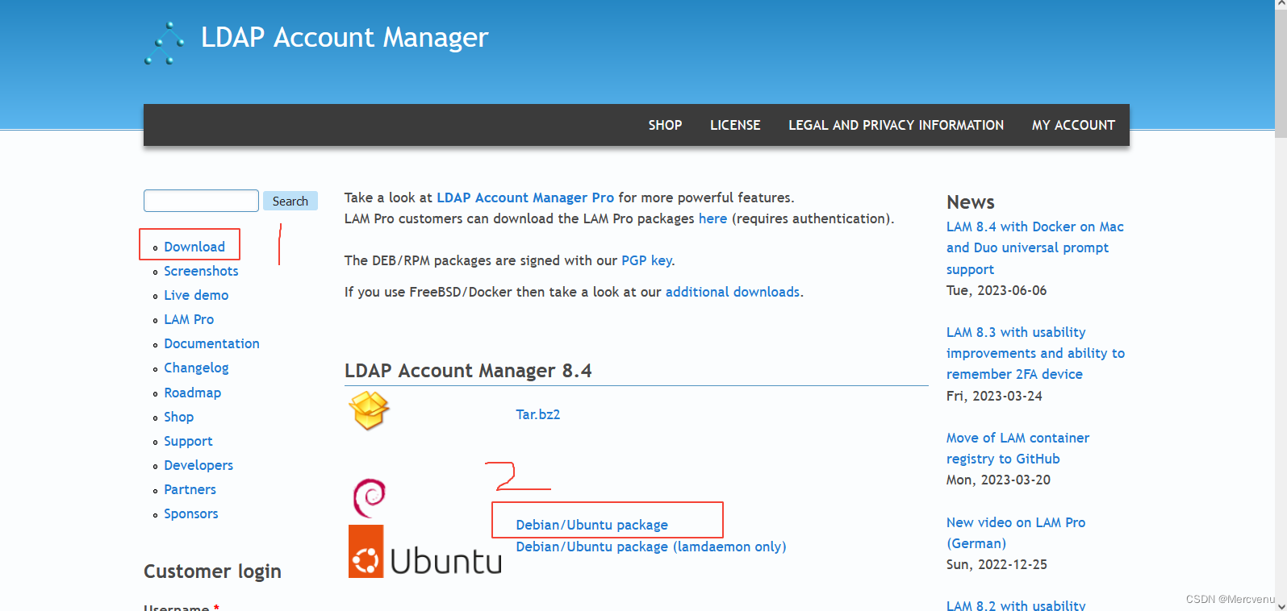Open news Move of LAM container registry
1287x611 pixels.
[1017, 448]
